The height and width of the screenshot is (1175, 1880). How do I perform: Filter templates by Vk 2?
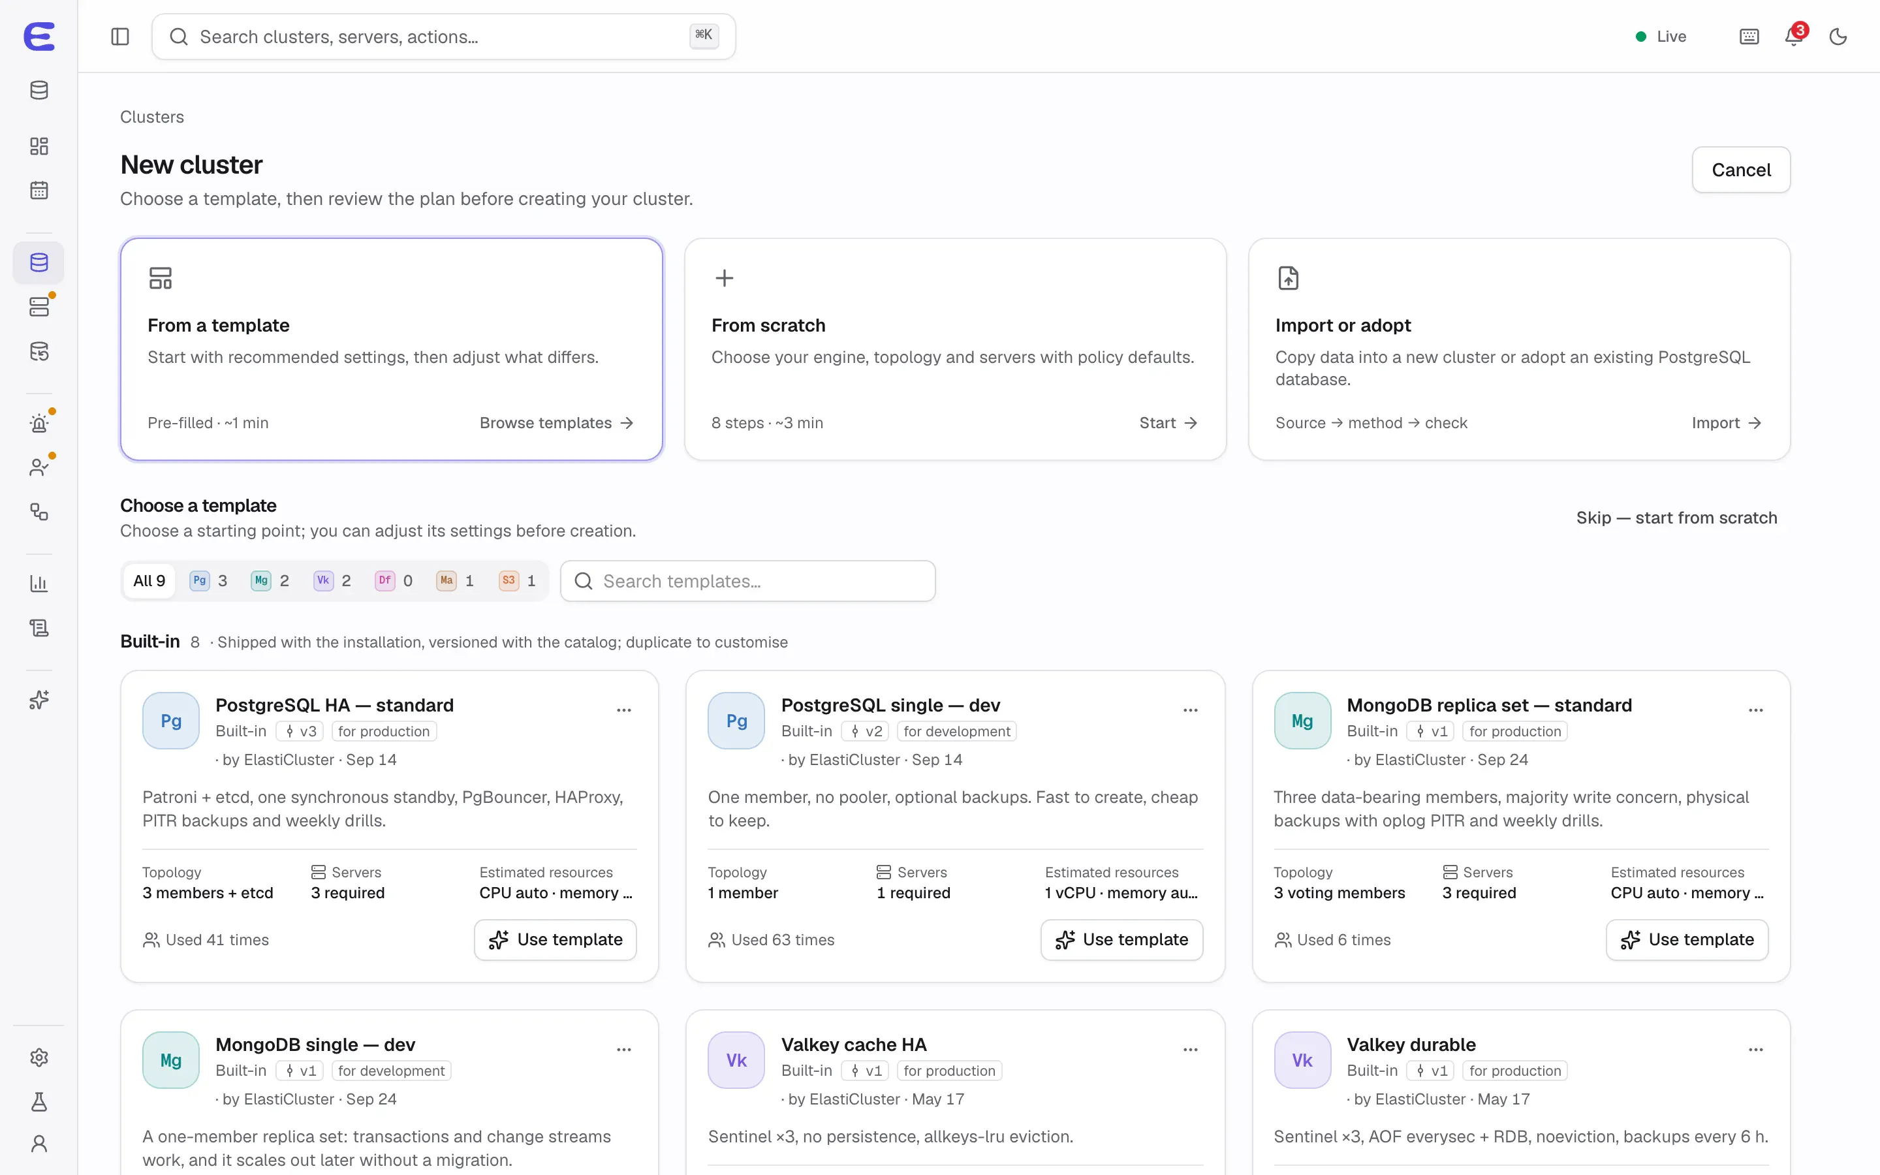point(332,580)
